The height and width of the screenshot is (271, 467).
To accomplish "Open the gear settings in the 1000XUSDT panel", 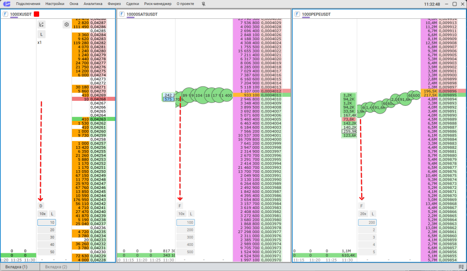I will click(67, 25).
